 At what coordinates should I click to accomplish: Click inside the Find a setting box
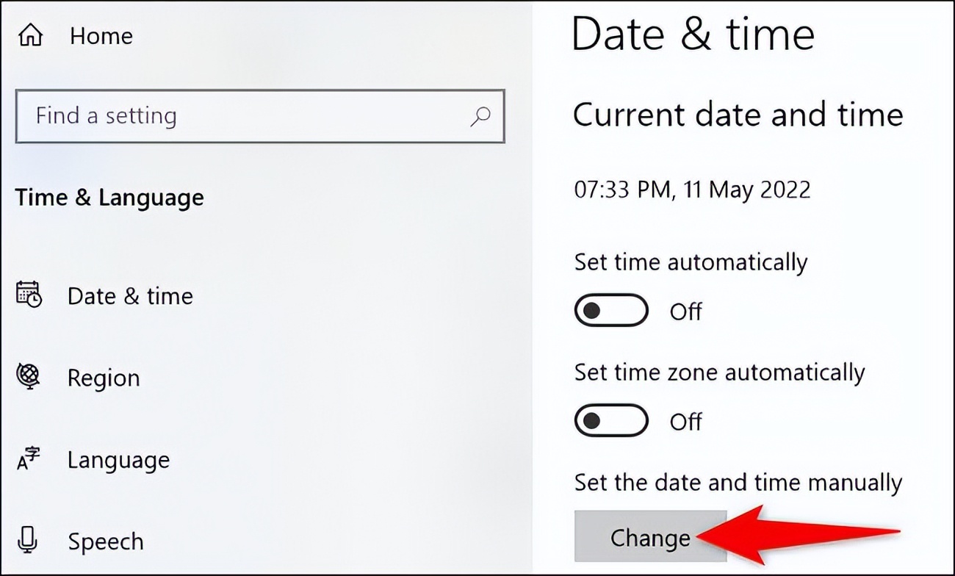pyautogui.click(x=220, y=116)
